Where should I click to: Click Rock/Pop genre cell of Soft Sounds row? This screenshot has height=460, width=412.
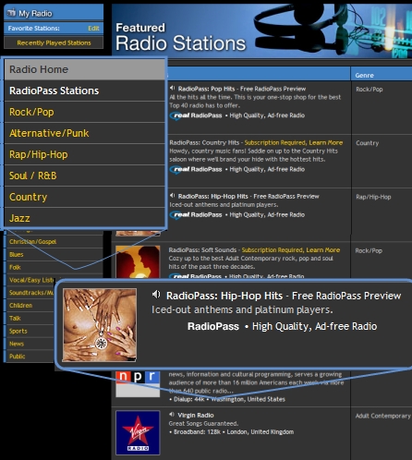click(369, 251)
